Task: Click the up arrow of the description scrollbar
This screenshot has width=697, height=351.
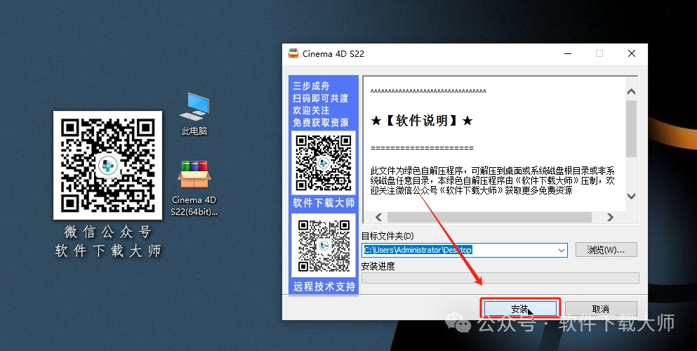Action: 630,92
